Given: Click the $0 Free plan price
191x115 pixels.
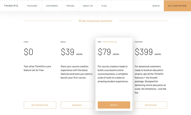Looking at the screenshot, I should click(x=28, y=52).
